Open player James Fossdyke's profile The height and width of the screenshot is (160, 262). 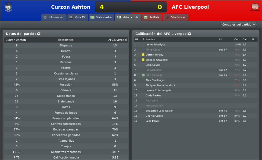[x=155, y=45]
